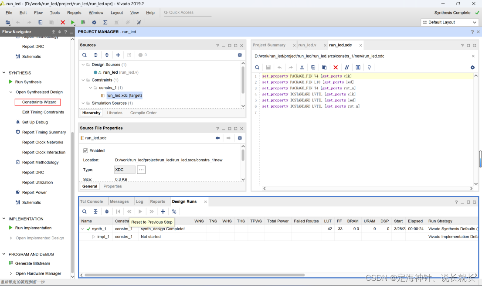
Task: Create new run with plus icon
Action: coord(163,211)
